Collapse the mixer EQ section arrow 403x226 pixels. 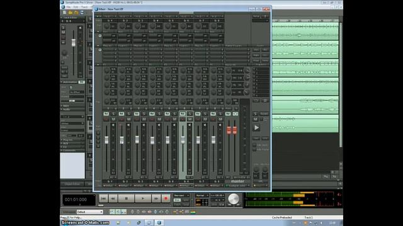click(x=98, y=65)
